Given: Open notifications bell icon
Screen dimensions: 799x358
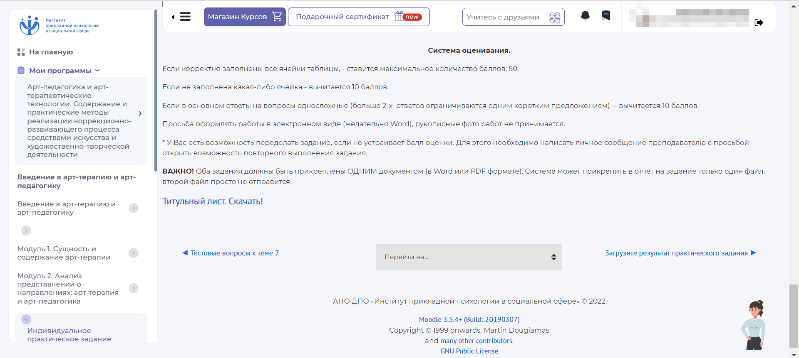Looking at the screenshot, I should (585, 16).
